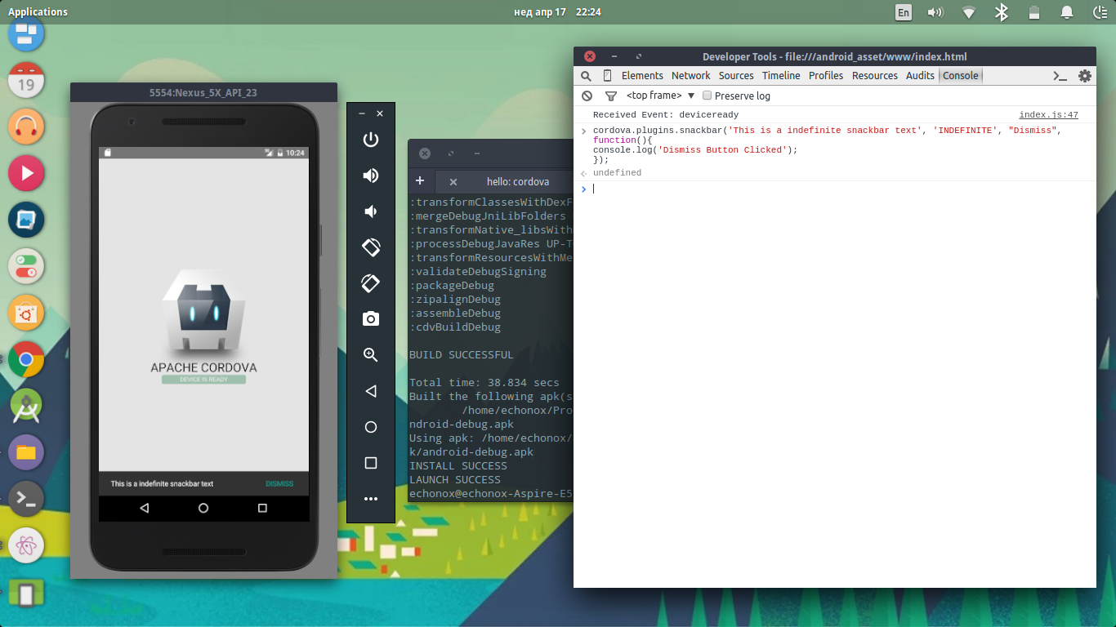
Task: Click 'Received Event: deviceready' log line
Action: point(666,115)
